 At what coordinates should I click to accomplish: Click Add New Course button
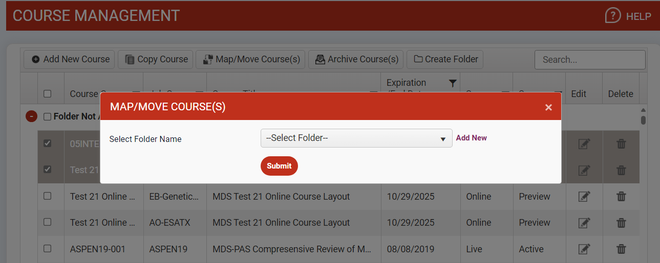point(71,59)
